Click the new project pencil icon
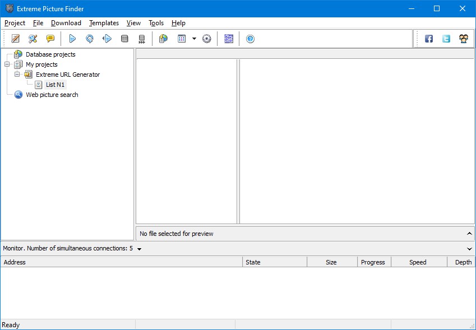The image size is (476, 330). [x=15, y=39]
